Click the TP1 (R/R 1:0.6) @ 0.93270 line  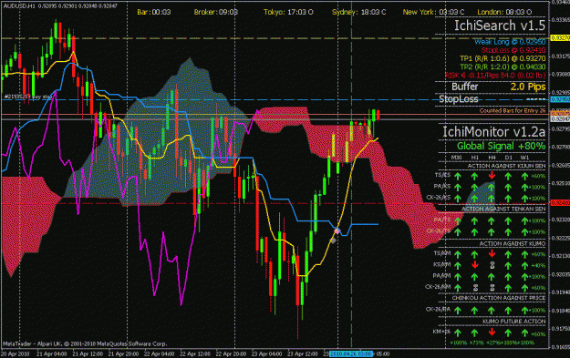pyautogui.click(x=503, y=58)
